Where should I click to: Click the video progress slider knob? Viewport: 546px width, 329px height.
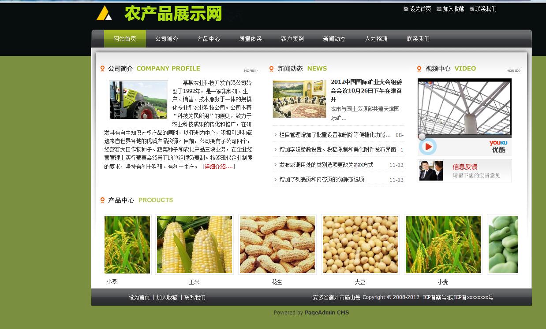click(422, 137)
